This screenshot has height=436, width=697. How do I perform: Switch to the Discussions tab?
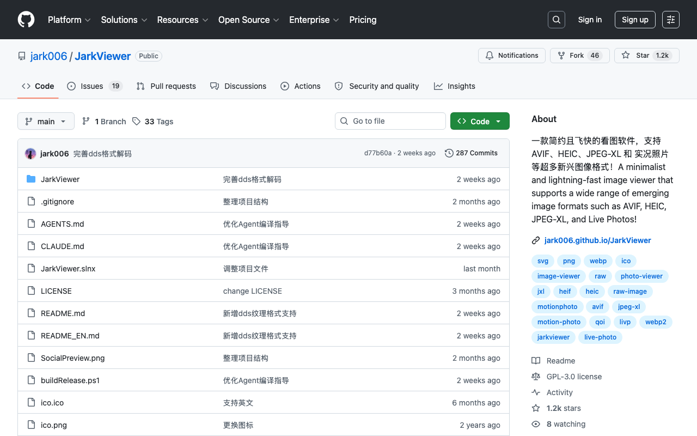pyautogui.click(x=238, y=86)
